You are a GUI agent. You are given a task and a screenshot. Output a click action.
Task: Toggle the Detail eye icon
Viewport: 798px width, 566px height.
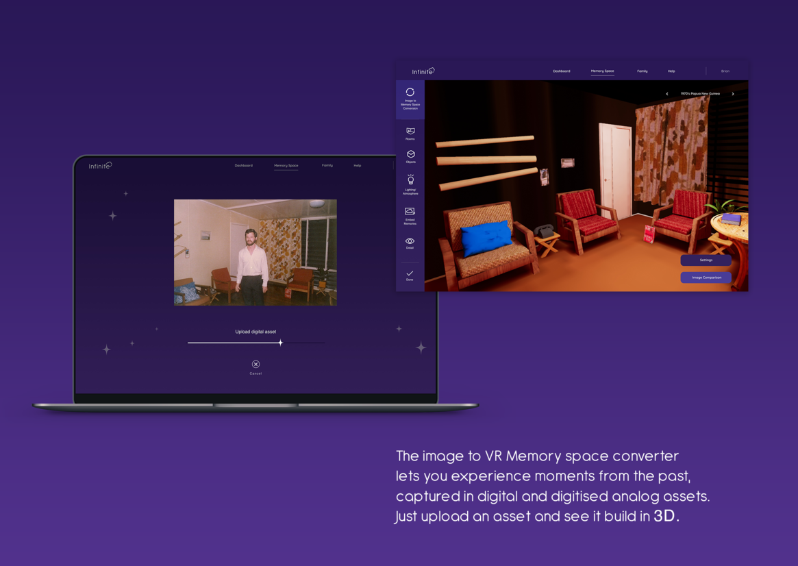coord(410,243)
